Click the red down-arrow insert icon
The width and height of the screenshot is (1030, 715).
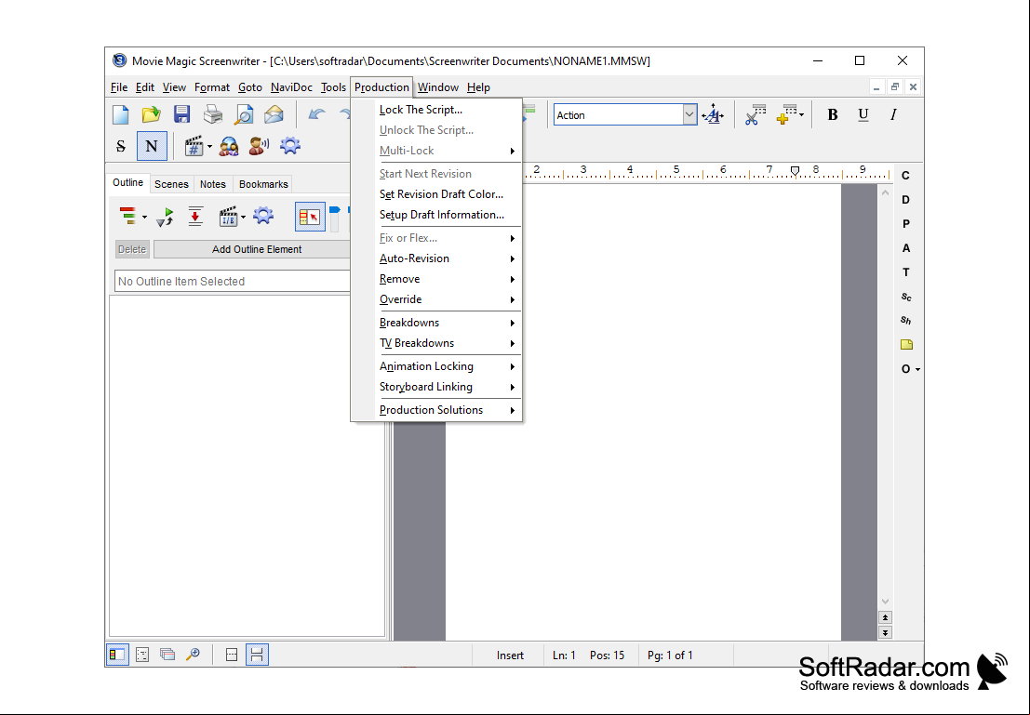point(195,216)
